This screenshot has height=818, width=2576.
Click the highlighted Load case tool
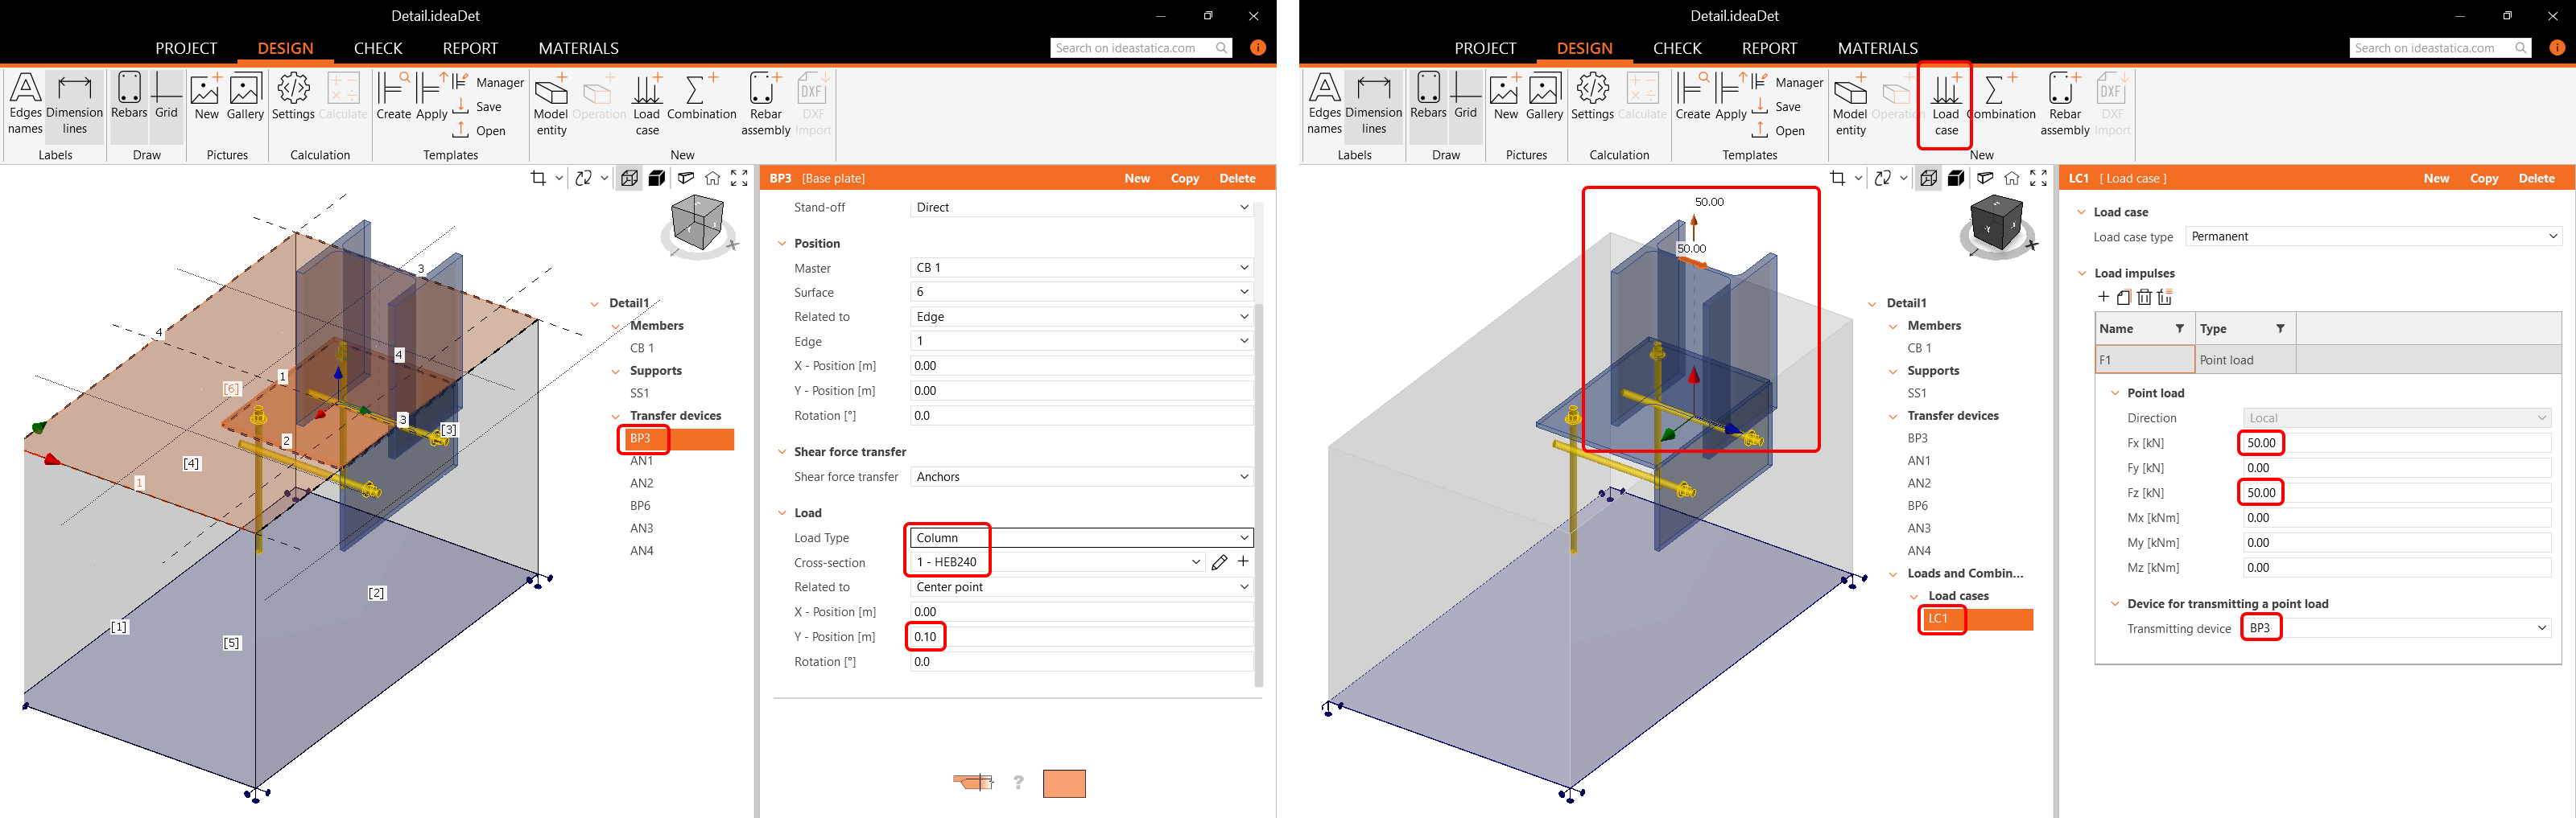(1944, 105)
